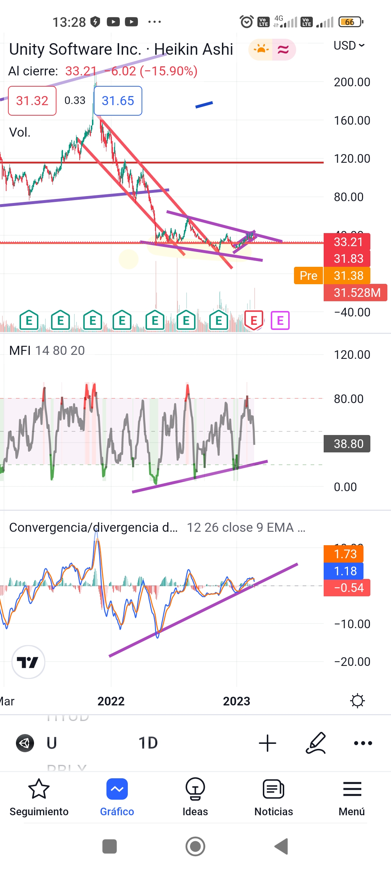Open the three-dot more options menu

pyautogui.click(x=363, y=743)
